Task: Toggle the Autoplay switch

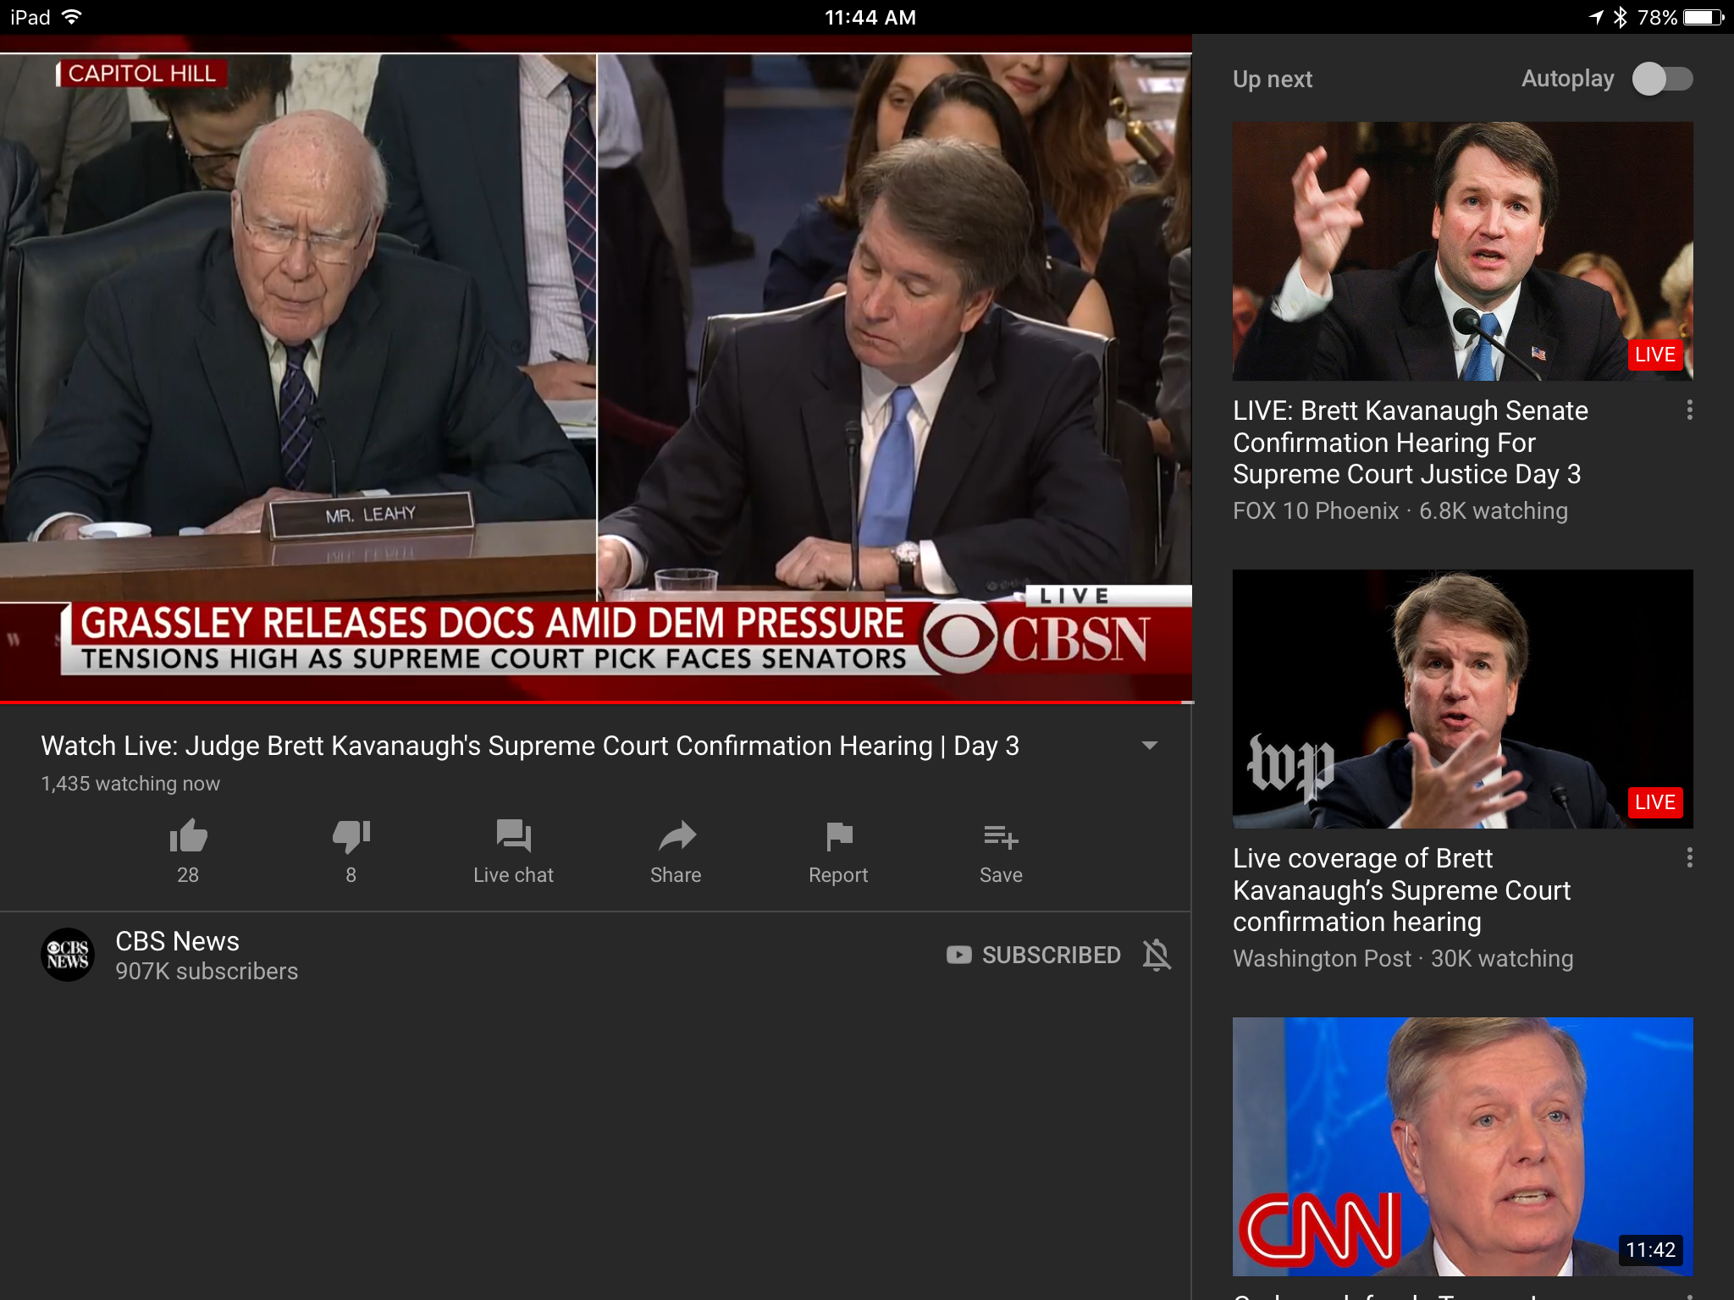Action: 1663,80
